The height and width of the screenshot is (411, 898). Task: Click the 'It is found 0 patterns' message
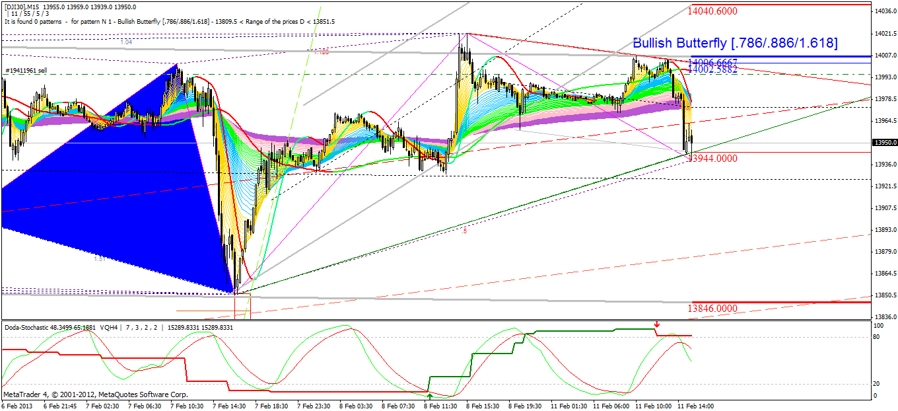pyautogui.click(x=169, y=21)
